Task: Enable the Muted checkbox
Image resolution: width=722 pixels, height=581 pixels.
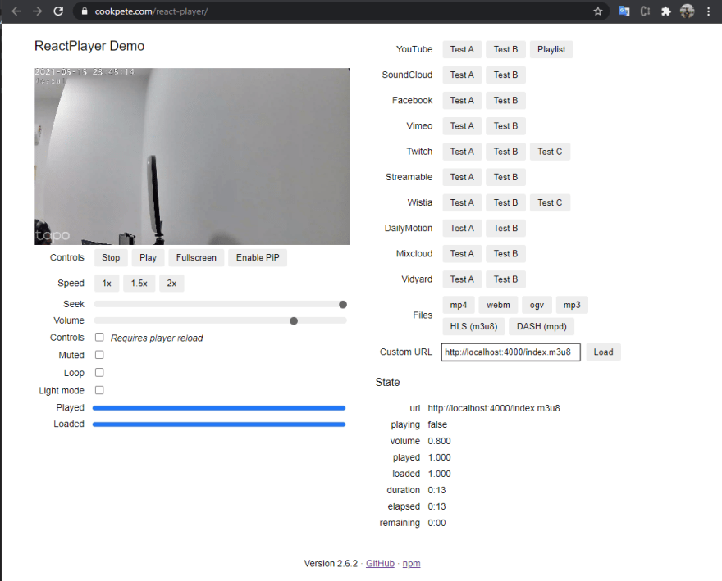Action: point(99,355)
